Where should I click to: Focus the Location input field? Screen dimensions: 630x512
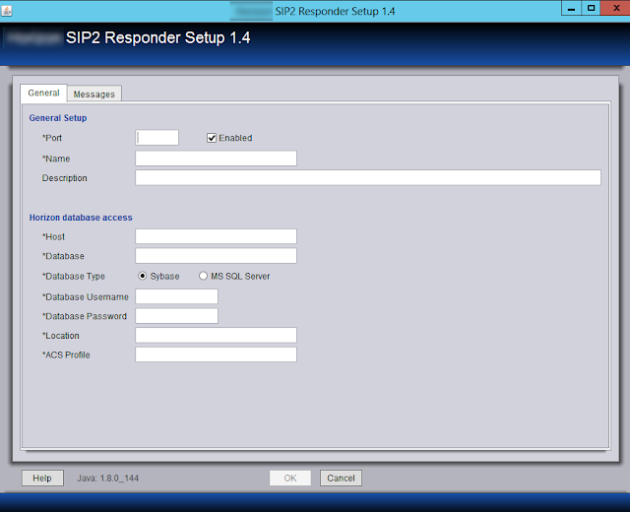tap(217, 335)
